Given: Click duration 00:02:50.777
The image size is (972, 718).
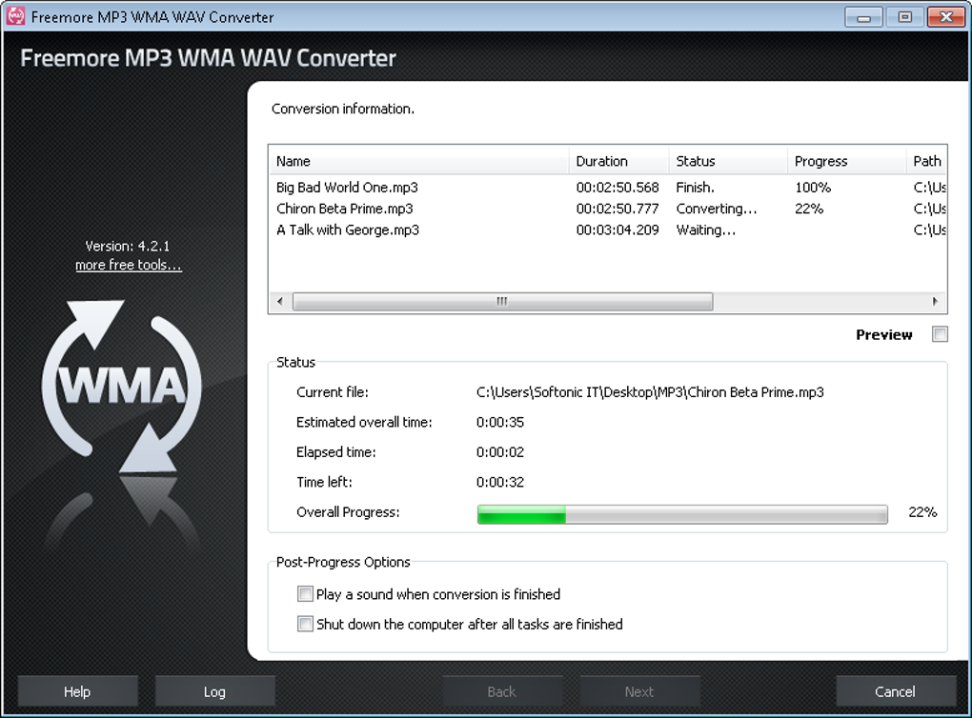Looking at the screenshot, I should click(x=618, y=209).
